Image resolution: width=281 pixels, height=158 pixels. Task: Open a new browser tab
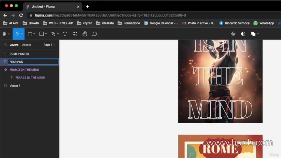click(x=87, y=7)
